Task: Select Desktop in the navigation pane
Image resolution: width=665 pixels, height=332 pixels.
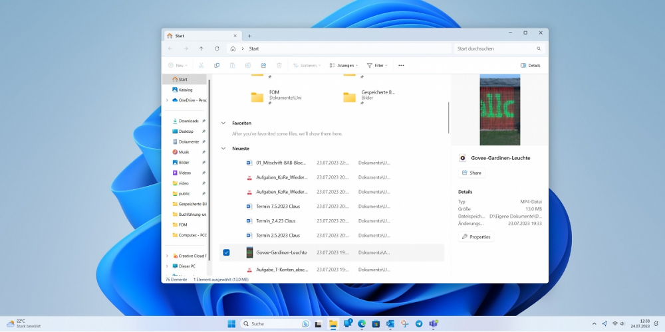Action: [x=186, y=131]
